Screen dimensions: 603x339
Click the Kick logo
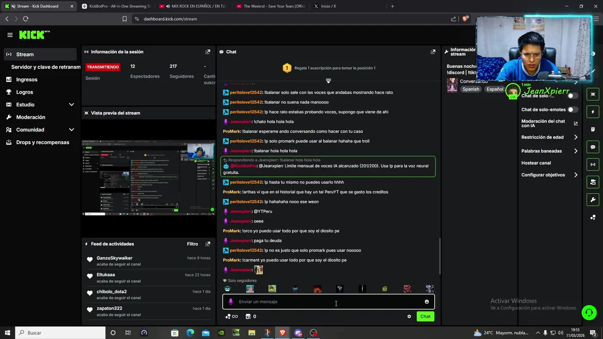point(34,35)
